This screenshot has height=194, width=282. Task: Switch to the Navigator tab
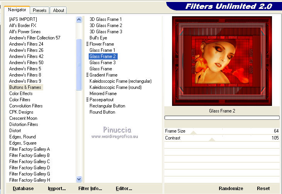(x=17, y=10)
